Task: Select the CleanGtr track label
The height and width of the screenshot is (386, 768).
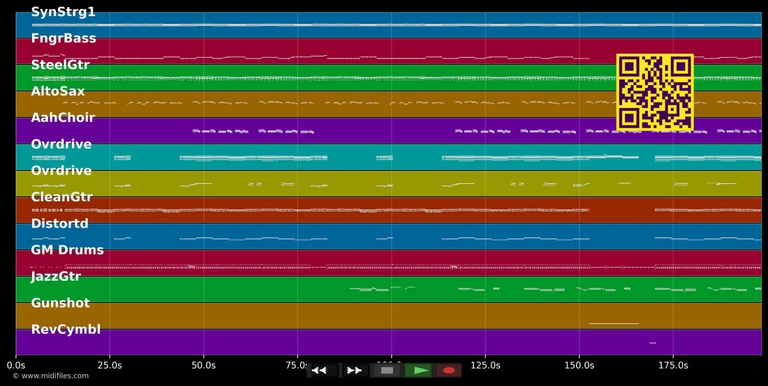Action: pyautogui.click(x=61, y=197)
